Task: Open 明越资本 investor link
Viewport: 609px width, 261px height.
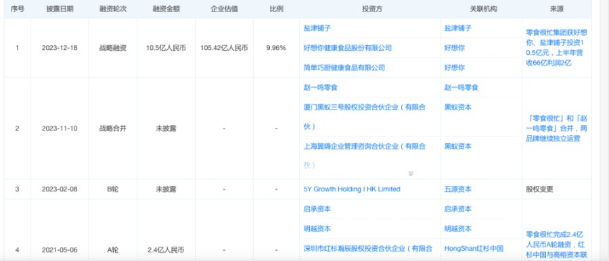Action: [317, 229]
